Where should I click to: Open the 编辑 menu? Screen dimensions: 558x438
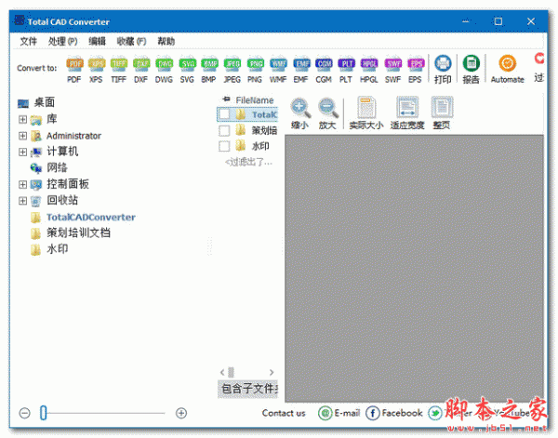click(97, 41)
